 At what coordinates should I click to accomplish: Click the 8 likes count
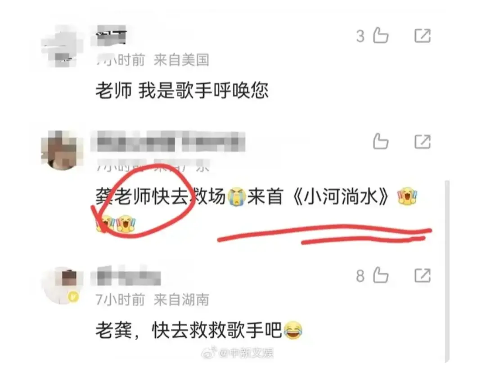[x=360, y=276]
